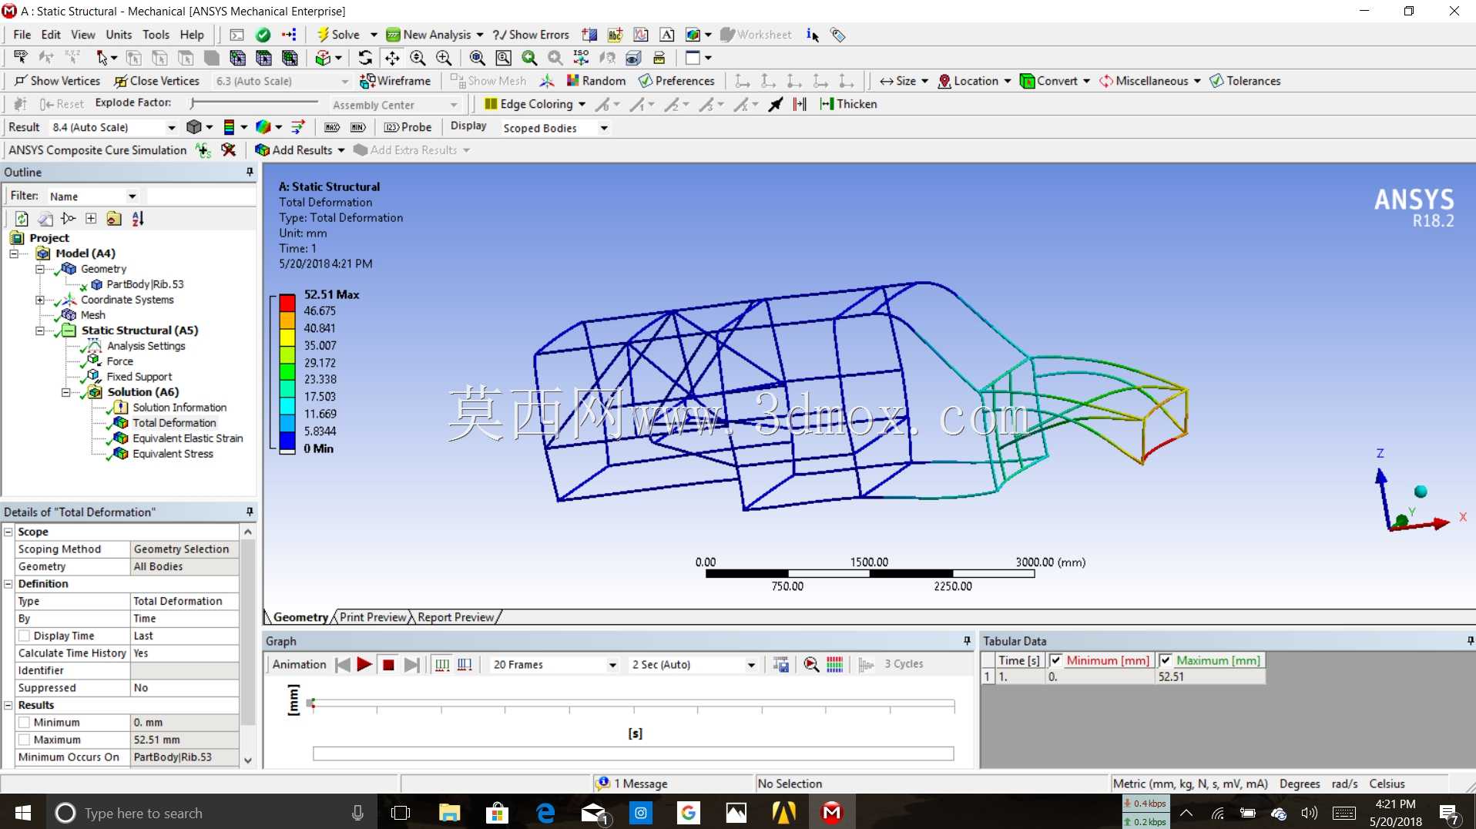Toggle Wireframe display mode
The width and height of the screenshot is (1476, 829).
tap(395, 81)
